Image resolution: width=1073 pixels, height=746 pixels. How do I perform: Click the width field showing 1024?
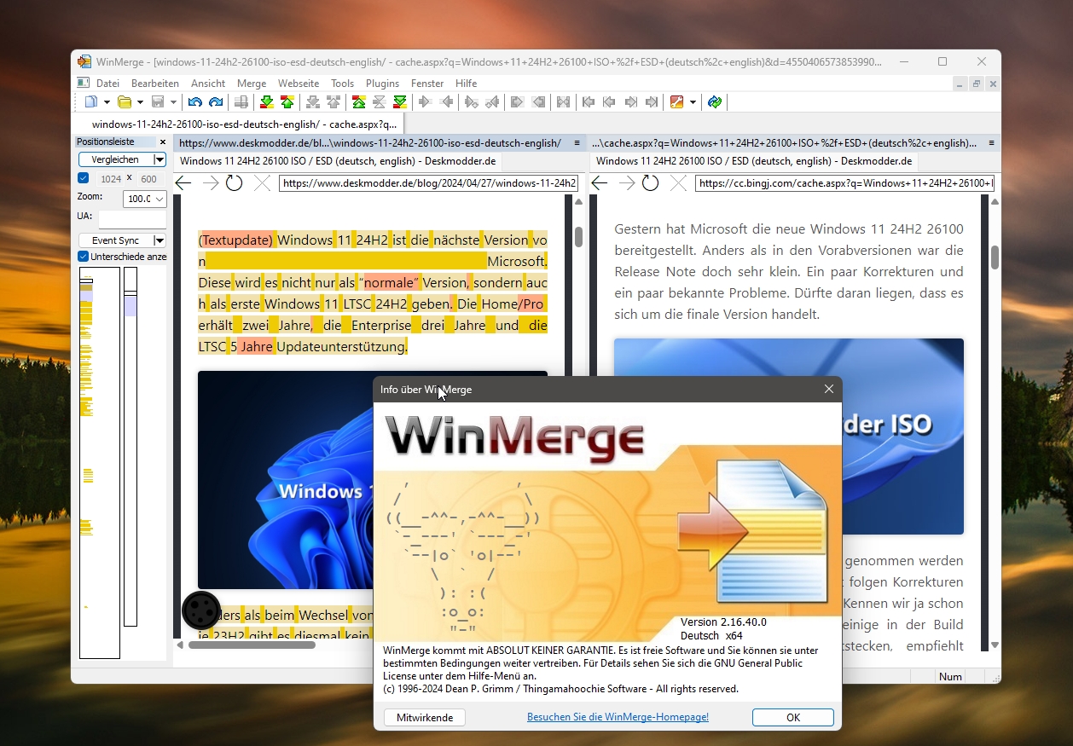pos(111,179)
